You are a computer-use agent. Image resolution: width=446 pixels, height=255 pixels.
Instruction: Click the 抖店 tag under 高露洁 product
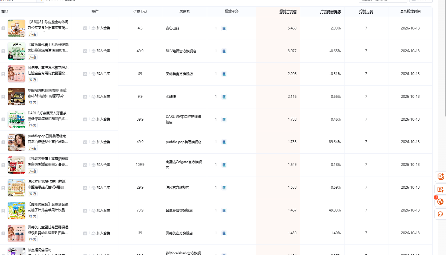(x=33, y=171)
